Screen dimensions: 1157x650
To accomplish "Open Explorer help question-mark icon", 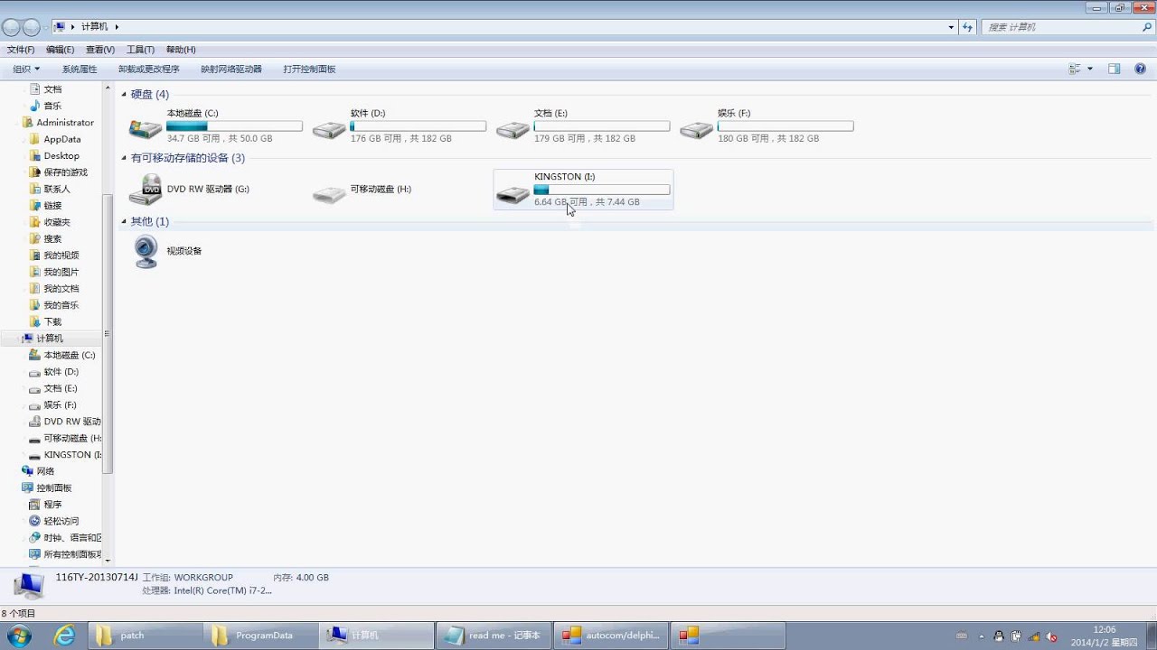I will click(x=1141, y=69).
